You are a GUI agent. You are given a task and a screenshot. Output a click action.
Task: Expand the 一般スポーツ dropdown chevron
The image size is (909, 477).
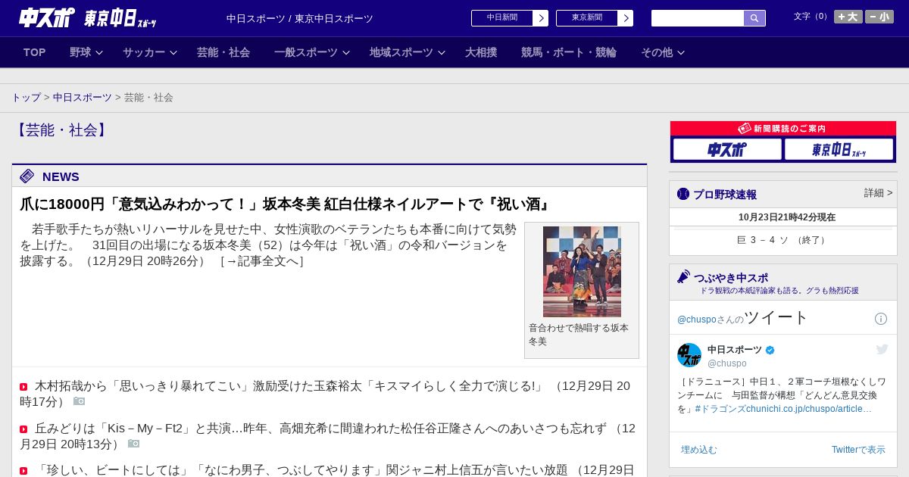346,52
